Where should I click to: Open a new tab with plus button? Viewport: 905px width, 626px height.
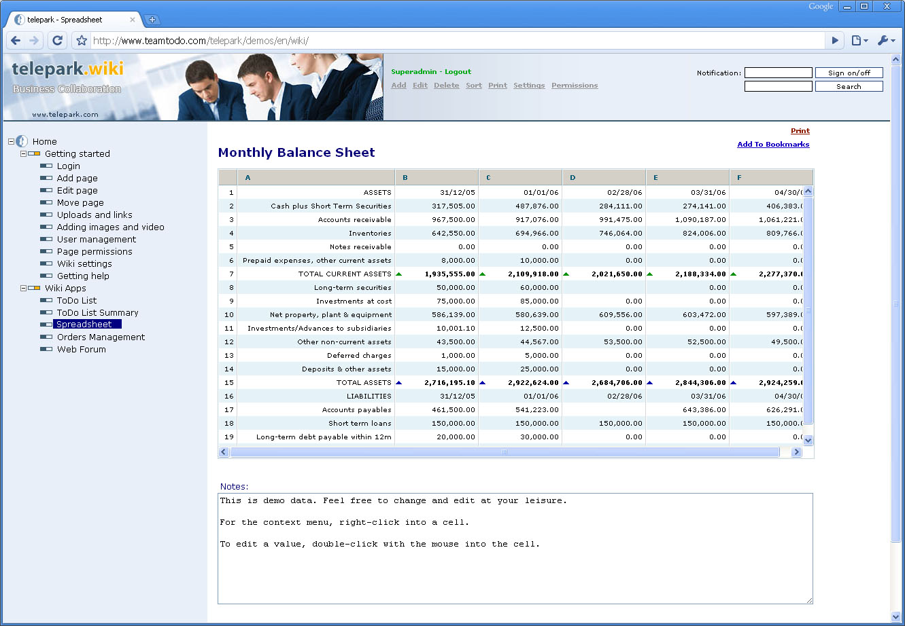coord(152,20)
